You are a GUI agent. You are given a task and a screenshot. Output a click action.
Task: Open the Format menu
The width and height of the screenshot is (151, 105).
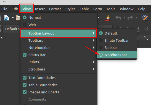[x=55, y=9]
